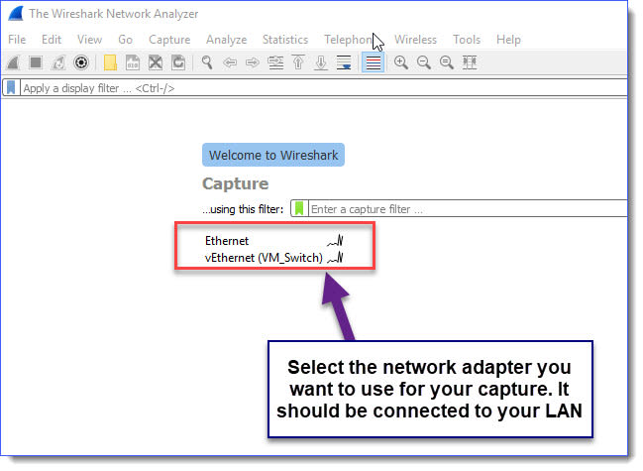Click the Welcome to Wireshark banner
This screenshot has height=471, width=643.
pyautogui.click(x=273, y=155)
